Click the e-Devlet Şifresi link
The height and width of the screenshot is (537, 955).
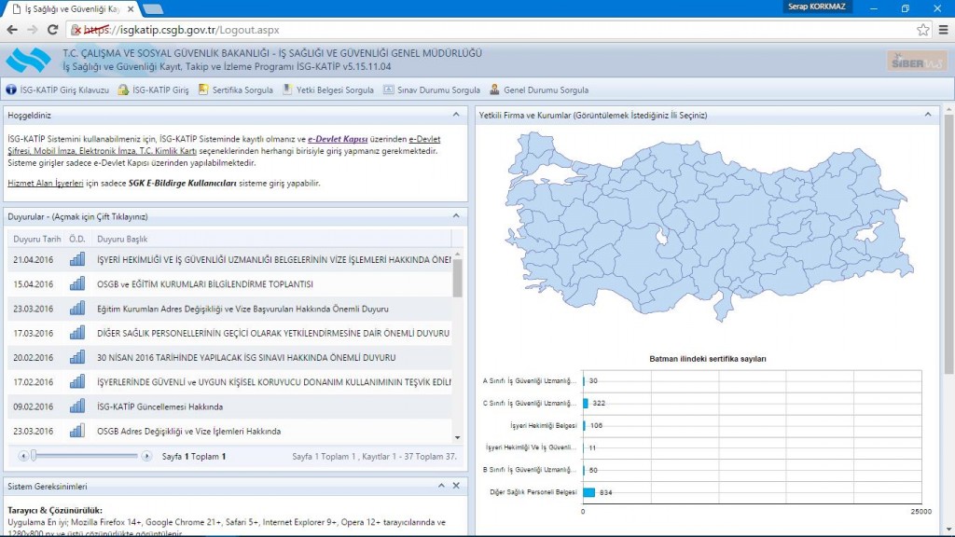click(x=424, y=139)
